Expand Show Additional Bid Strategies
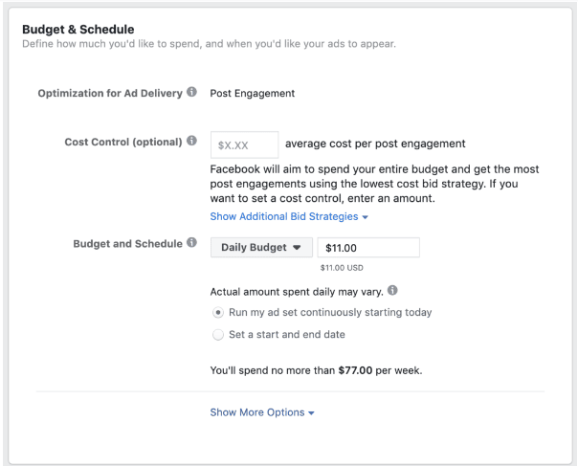This screenshot has height=466, width=578. 289,216
